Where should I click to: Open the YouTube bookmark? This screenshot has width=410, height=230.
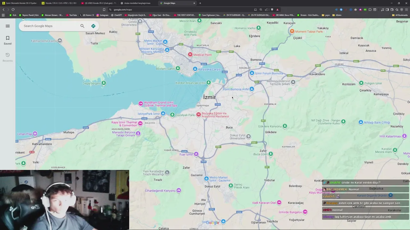pos(71,15)
